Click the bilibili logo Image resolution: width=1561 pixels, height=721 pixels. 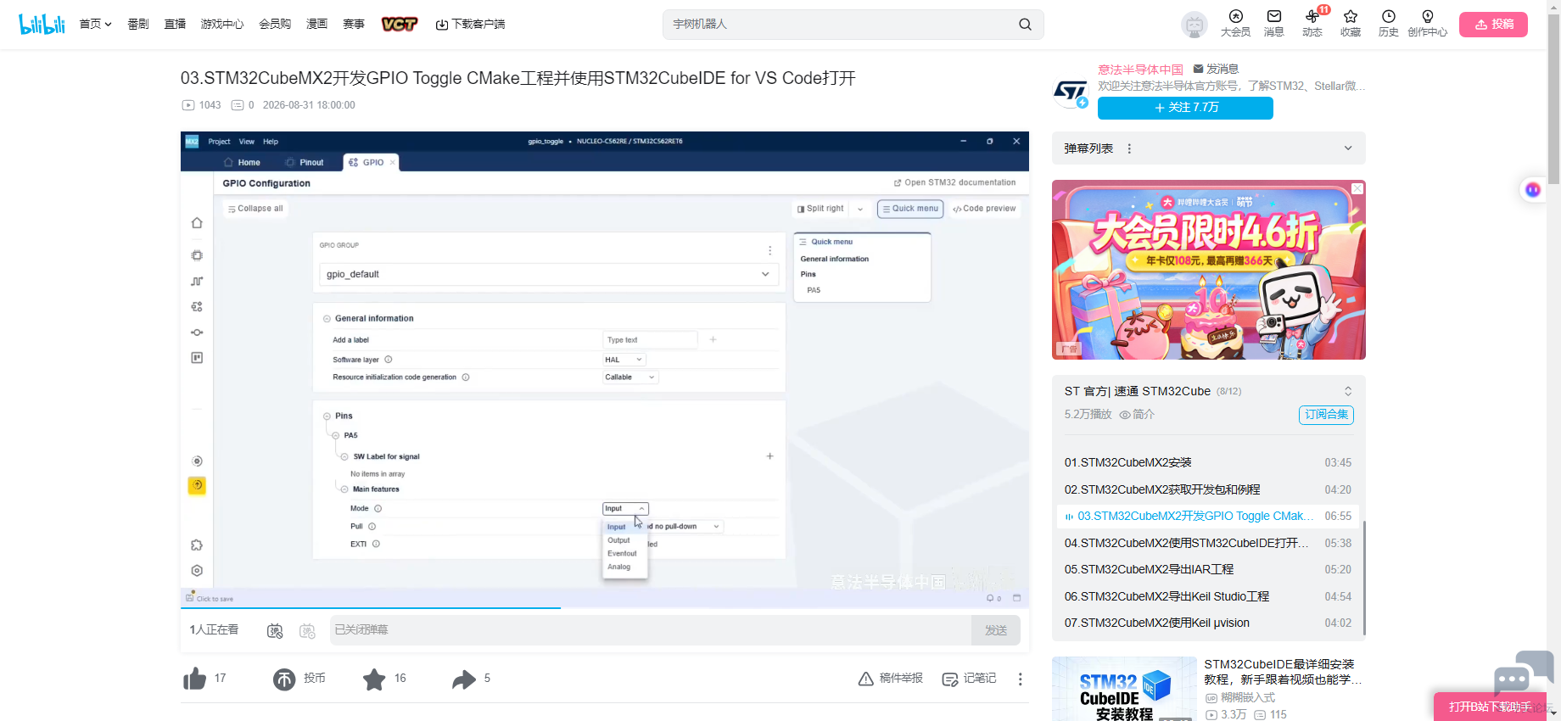(x=42, y=24)
